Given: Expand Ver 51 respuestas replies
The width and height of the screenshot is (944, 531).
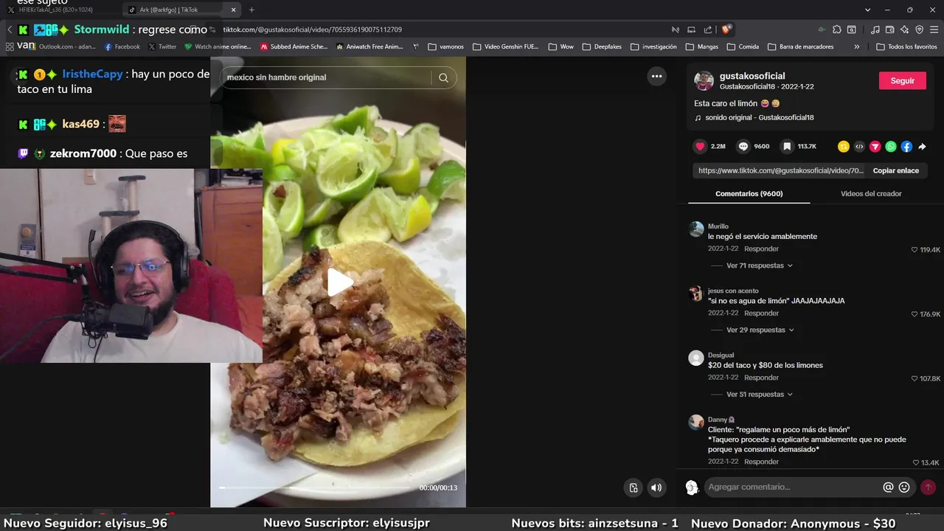Looking at the screenshot, I should tap(760, 394).
